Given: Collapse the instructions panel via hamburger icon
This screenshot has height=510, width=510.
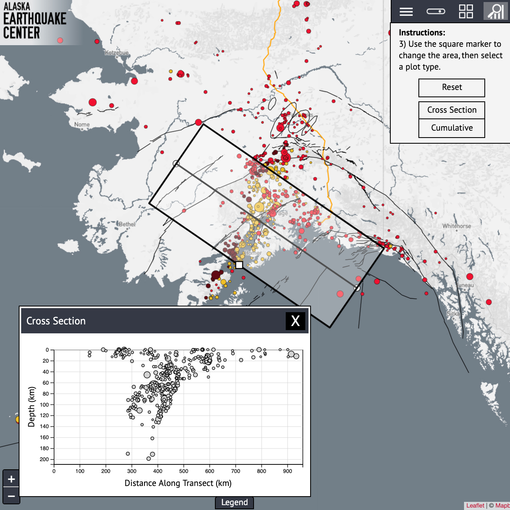Looking at the screenshot, I should [x=406, y=11].
